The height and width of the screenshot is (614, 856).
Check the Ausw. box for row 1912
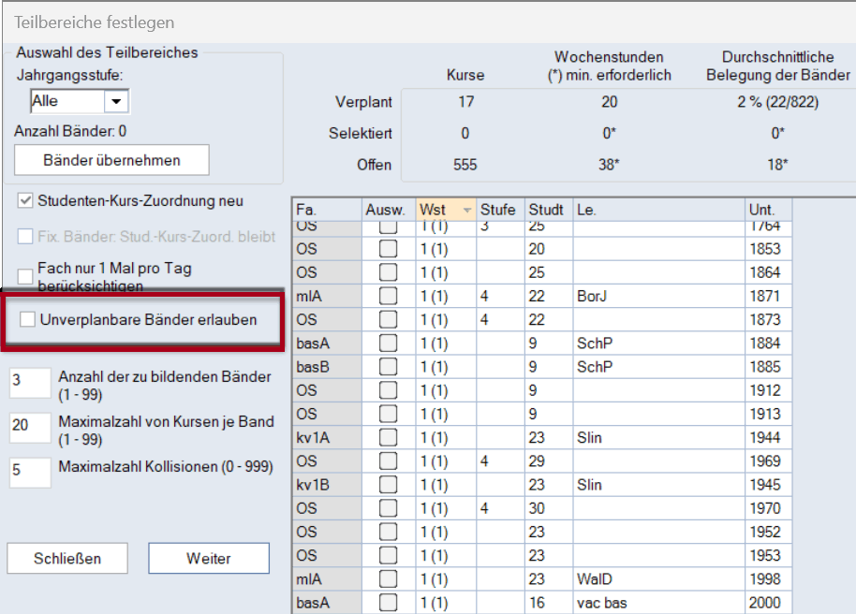click(388, 390)
